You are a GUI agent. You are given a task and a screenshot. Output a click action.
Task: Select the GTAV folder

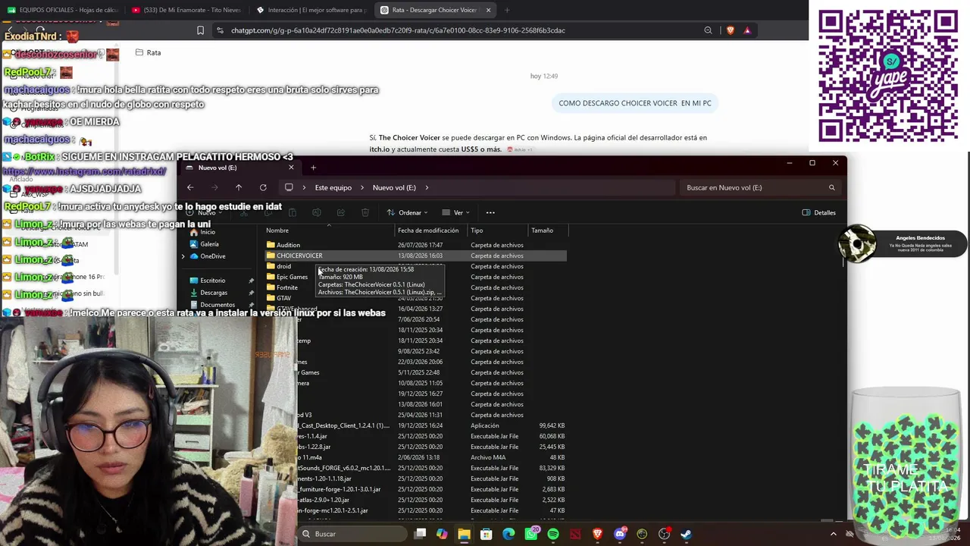click(x=279, y=298)
